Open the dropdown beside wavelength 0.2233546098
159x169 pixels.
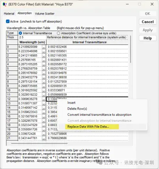(44, 51)
